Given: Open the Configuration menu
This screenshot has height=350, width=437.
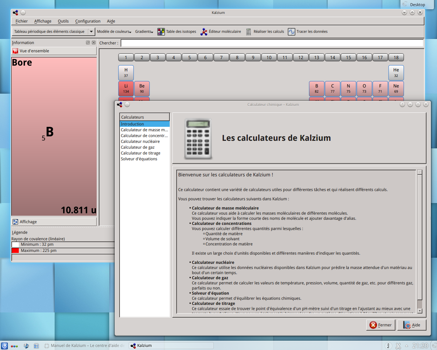Looking at the screenshot, I should tap(88, 21).
